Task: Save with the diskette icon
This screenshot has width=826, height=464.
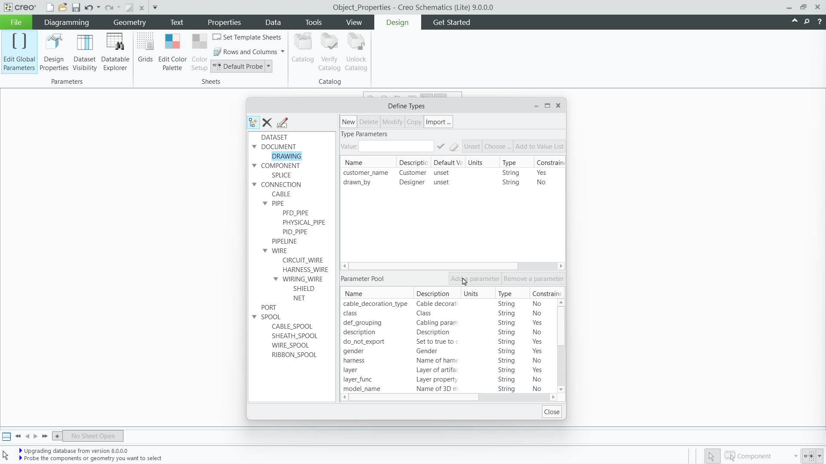Action: 76,7
